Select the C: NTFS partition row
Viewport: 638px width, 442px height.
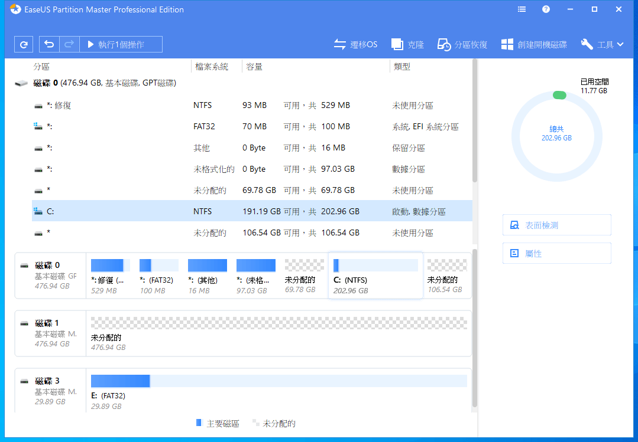point(252,211)
